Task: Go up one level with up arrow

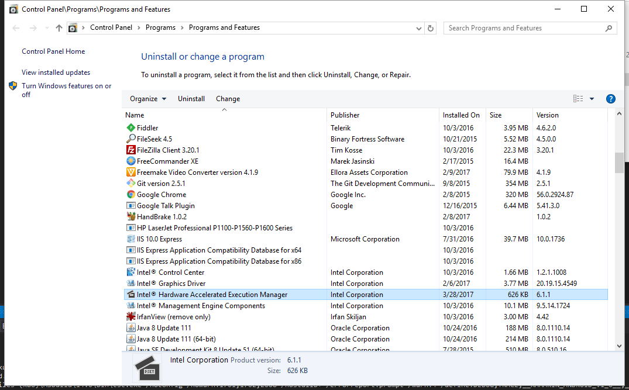Action: pos(59,27)
